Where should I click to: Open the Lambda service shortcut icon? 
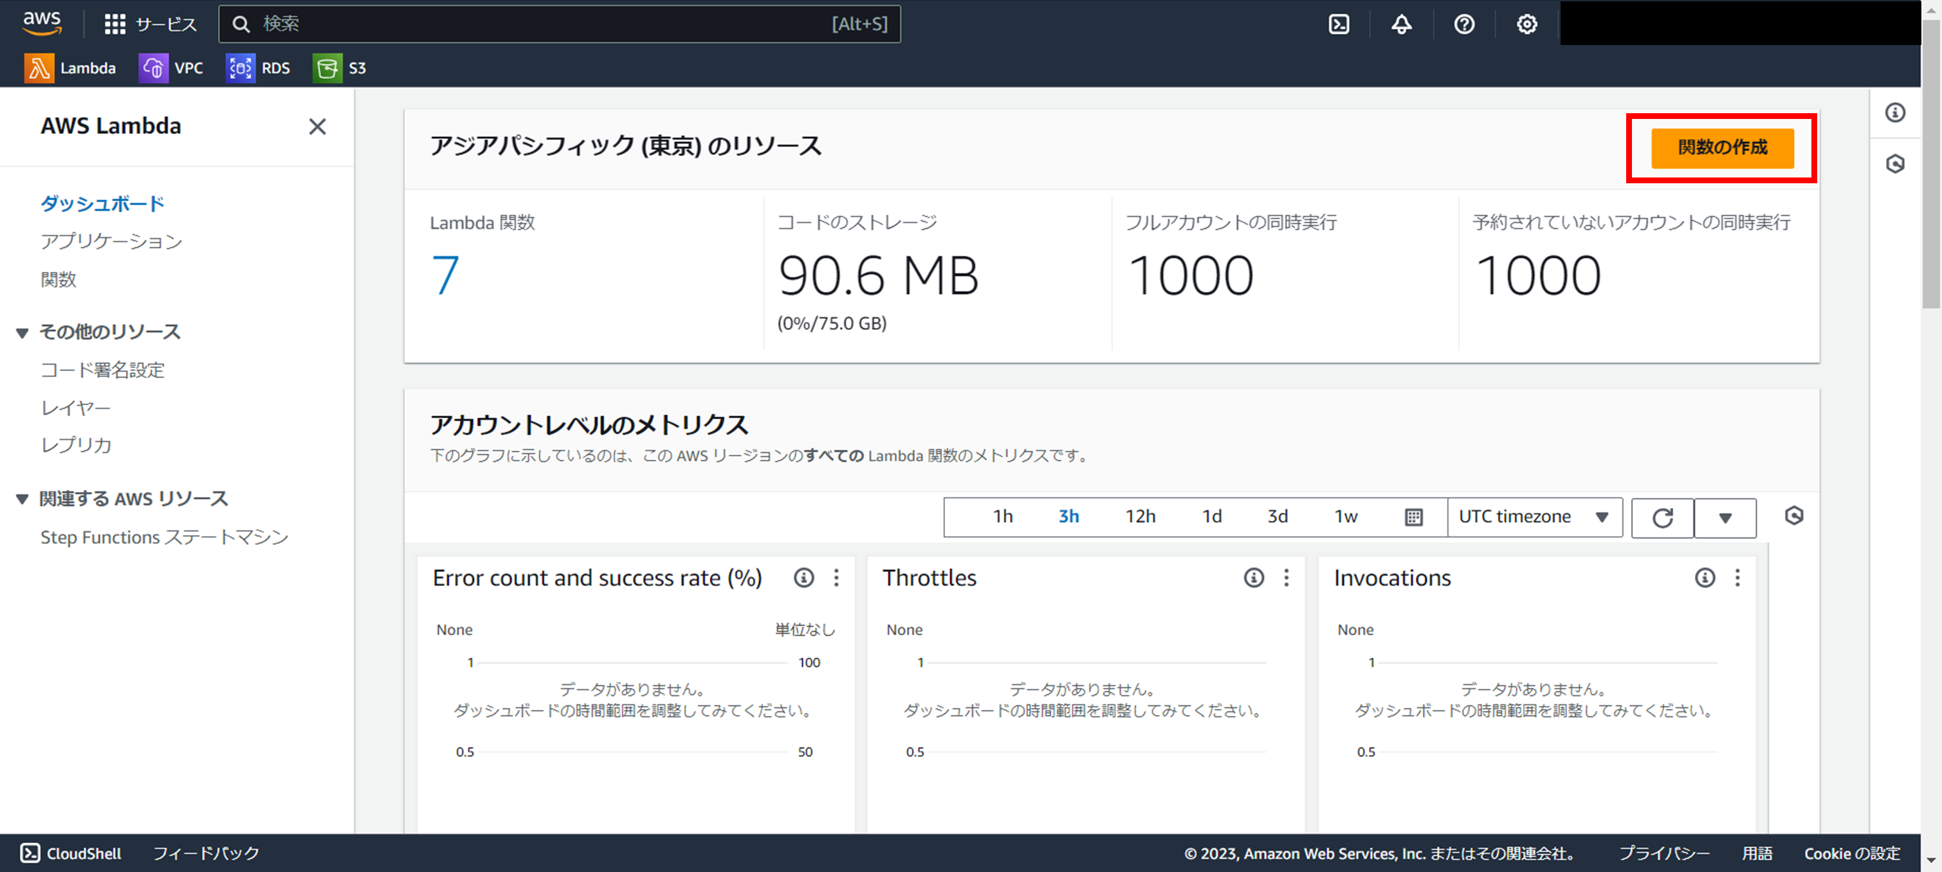click(39, 68)
